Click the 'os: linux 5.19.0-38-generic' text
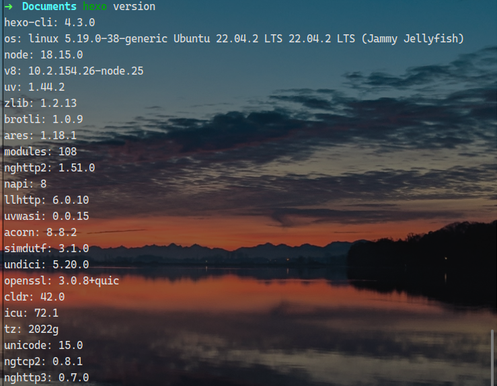 85,38
